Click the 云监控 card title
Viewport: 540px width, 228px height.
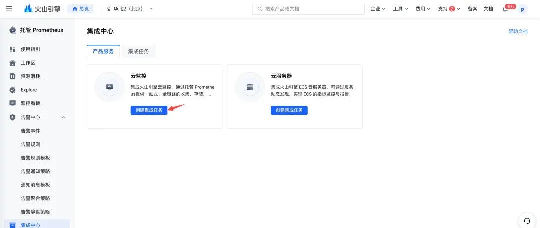[139, 76]
